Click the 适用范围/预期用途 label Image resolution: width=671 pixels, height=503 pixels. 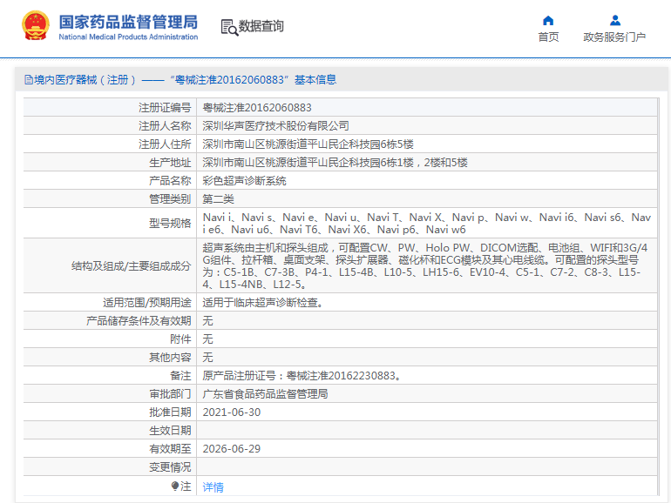click(x=146, y=303)
